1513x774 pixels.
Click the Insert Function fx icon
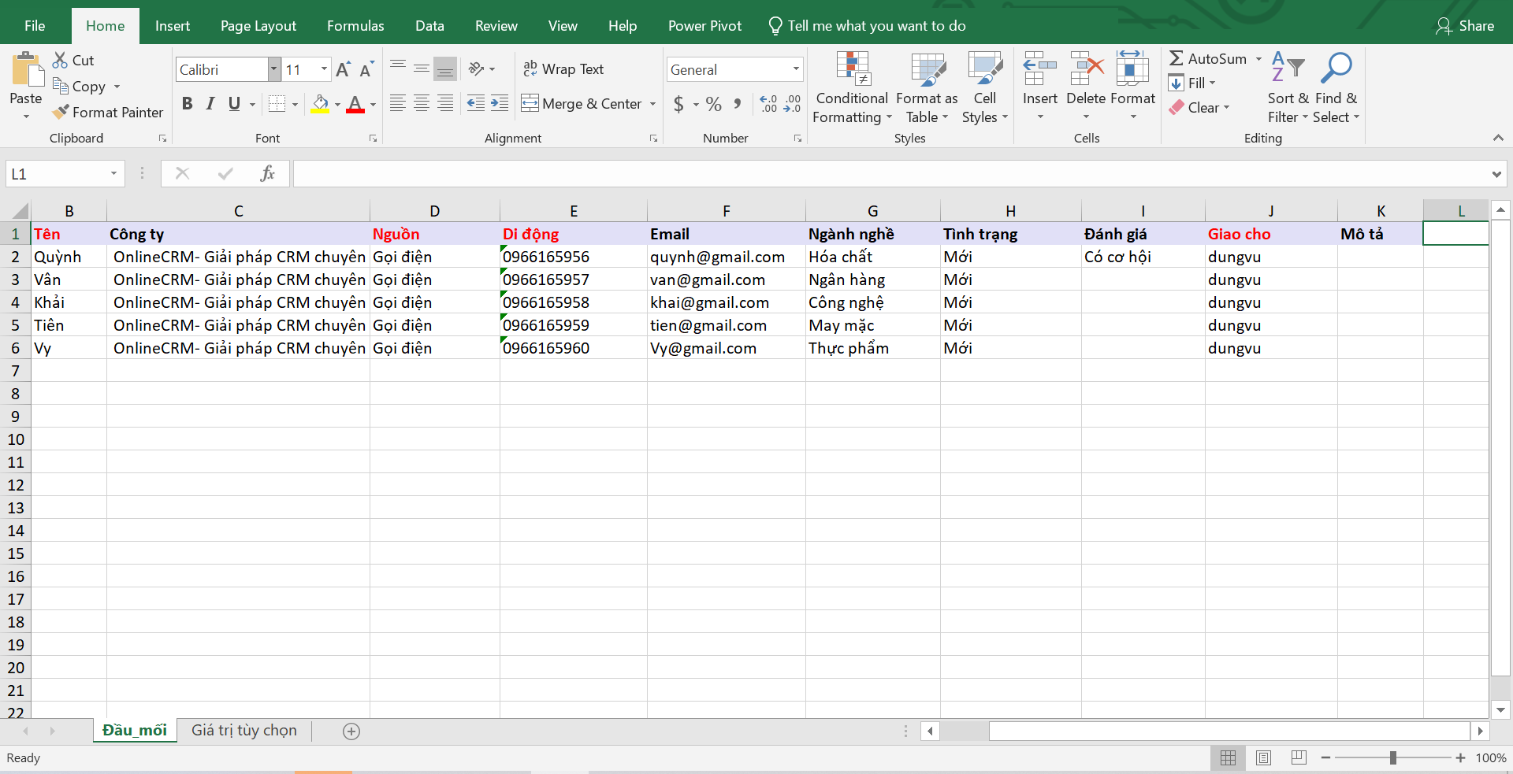point(267,173)
